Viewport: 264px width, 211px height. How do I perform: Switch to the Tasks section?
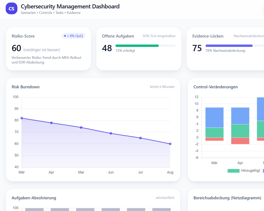[59, 13]
